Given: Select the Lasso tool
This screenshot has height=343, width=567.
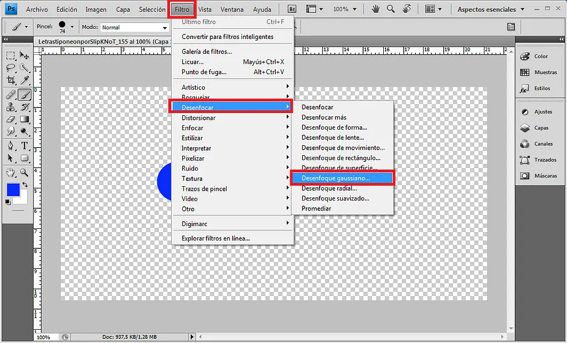Looking at the screenshot, I should pyautogui.click(x=11, y=68).
